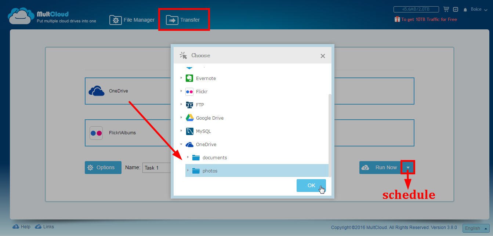This screenshot has height=236, width=493.
Task: Click the Transfer folder arrow icon
Action: pyautogui.click(x=172, y=20)
